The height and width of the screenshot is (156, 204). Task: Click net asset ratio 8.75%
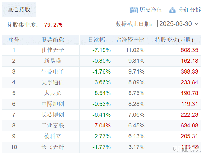point(136,93)
